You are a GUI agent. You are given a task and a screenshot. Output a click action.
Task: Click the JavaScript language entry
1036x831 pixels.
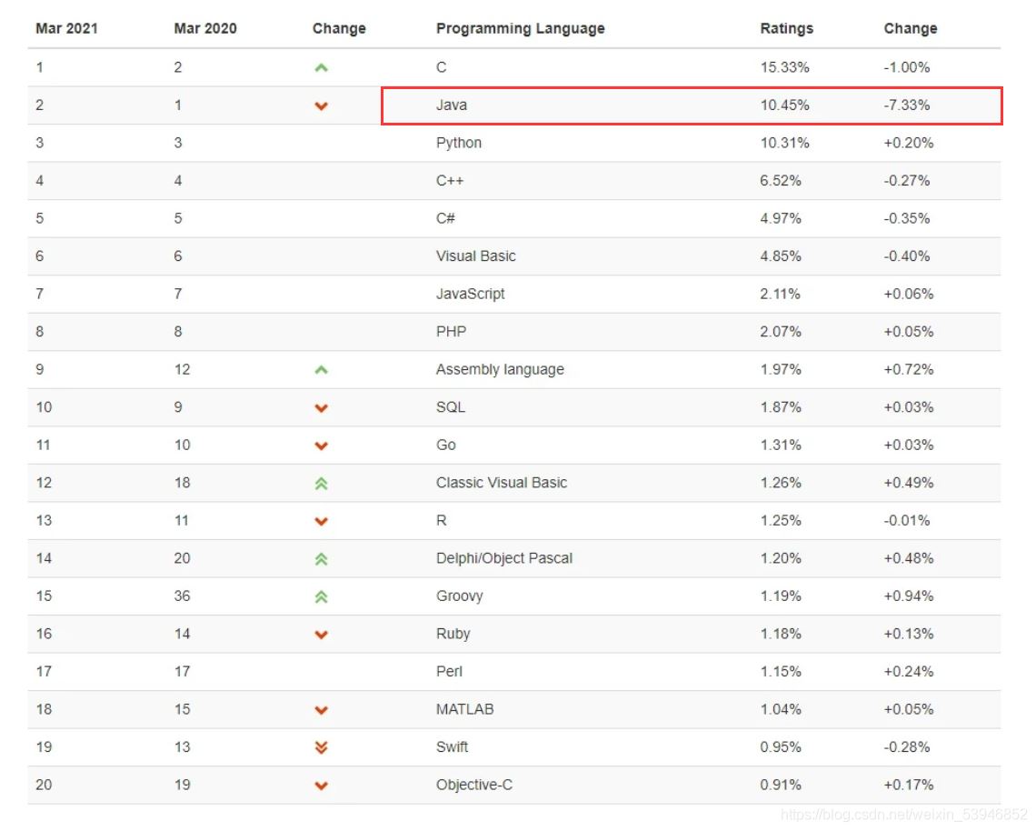470,294
